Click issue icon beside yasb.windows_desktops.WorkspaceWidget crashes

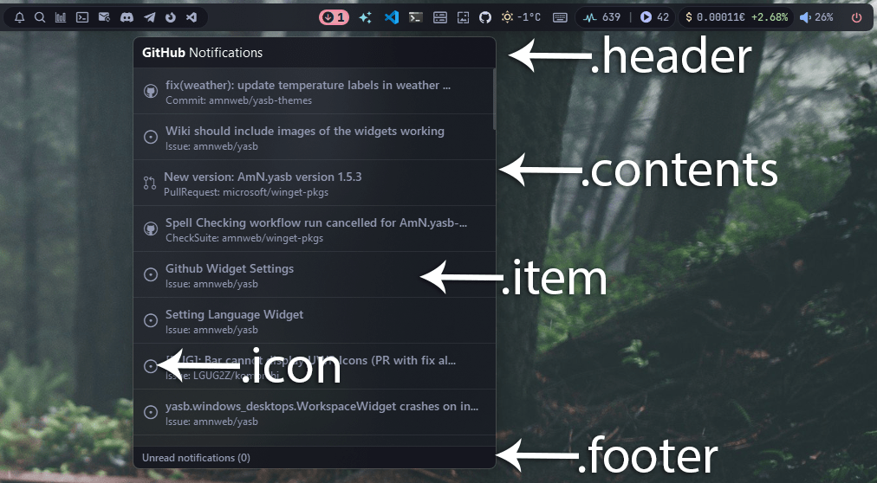click(151, 411)
